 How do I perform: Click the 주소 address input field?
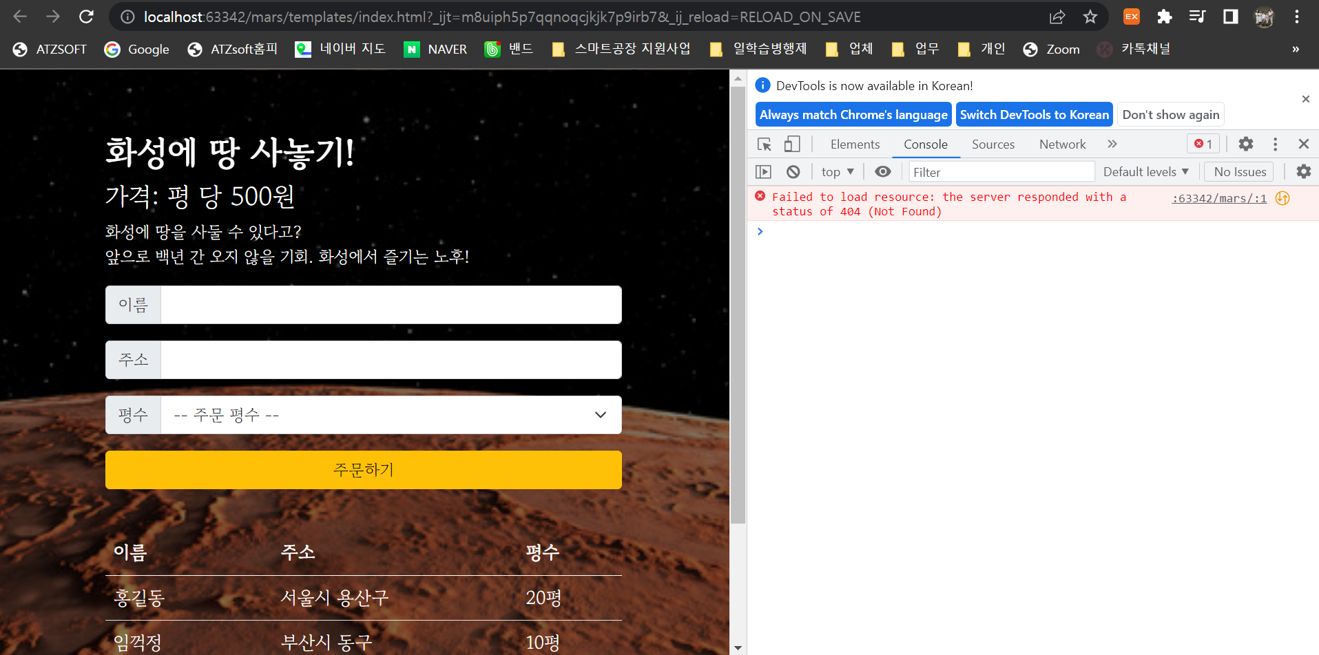391,360
